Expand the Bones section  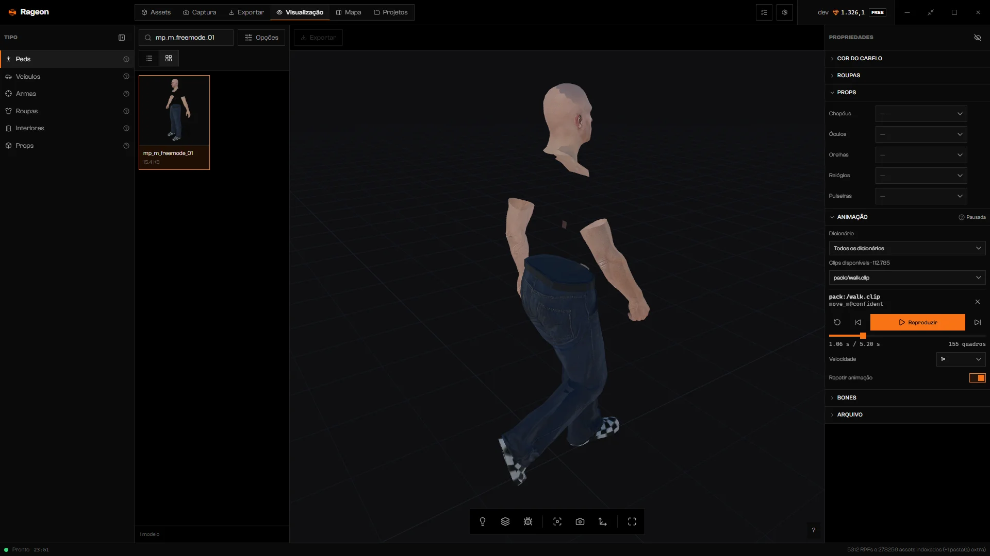point(907,397)
